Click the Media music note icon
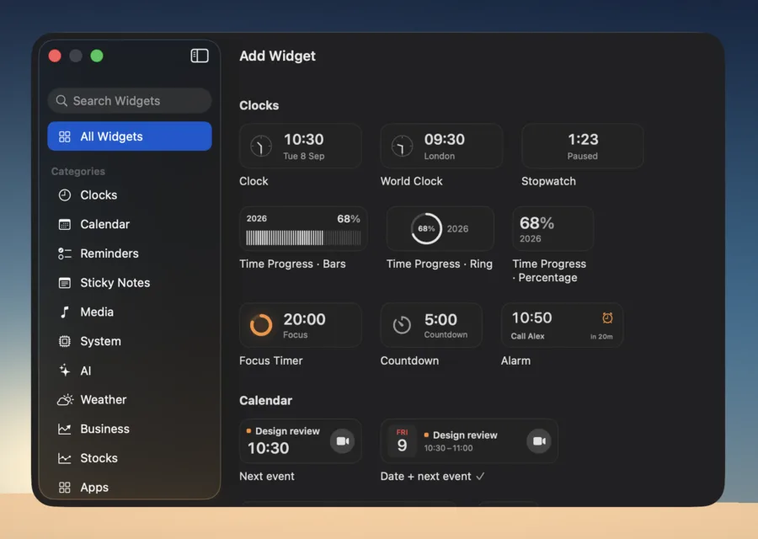The height and width of the screenshot is (539, 758). (64, 312)
